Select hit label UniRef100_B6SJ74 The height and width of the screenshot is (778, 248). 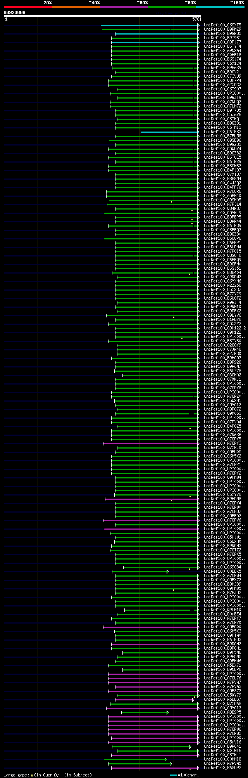tap(222, 59)
